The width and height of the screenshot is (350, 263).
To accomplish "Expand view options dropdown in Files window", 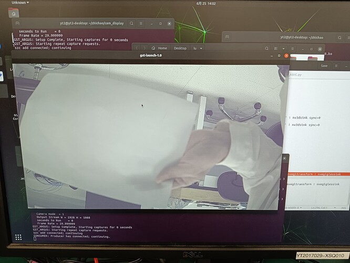I will pos(283,48).
